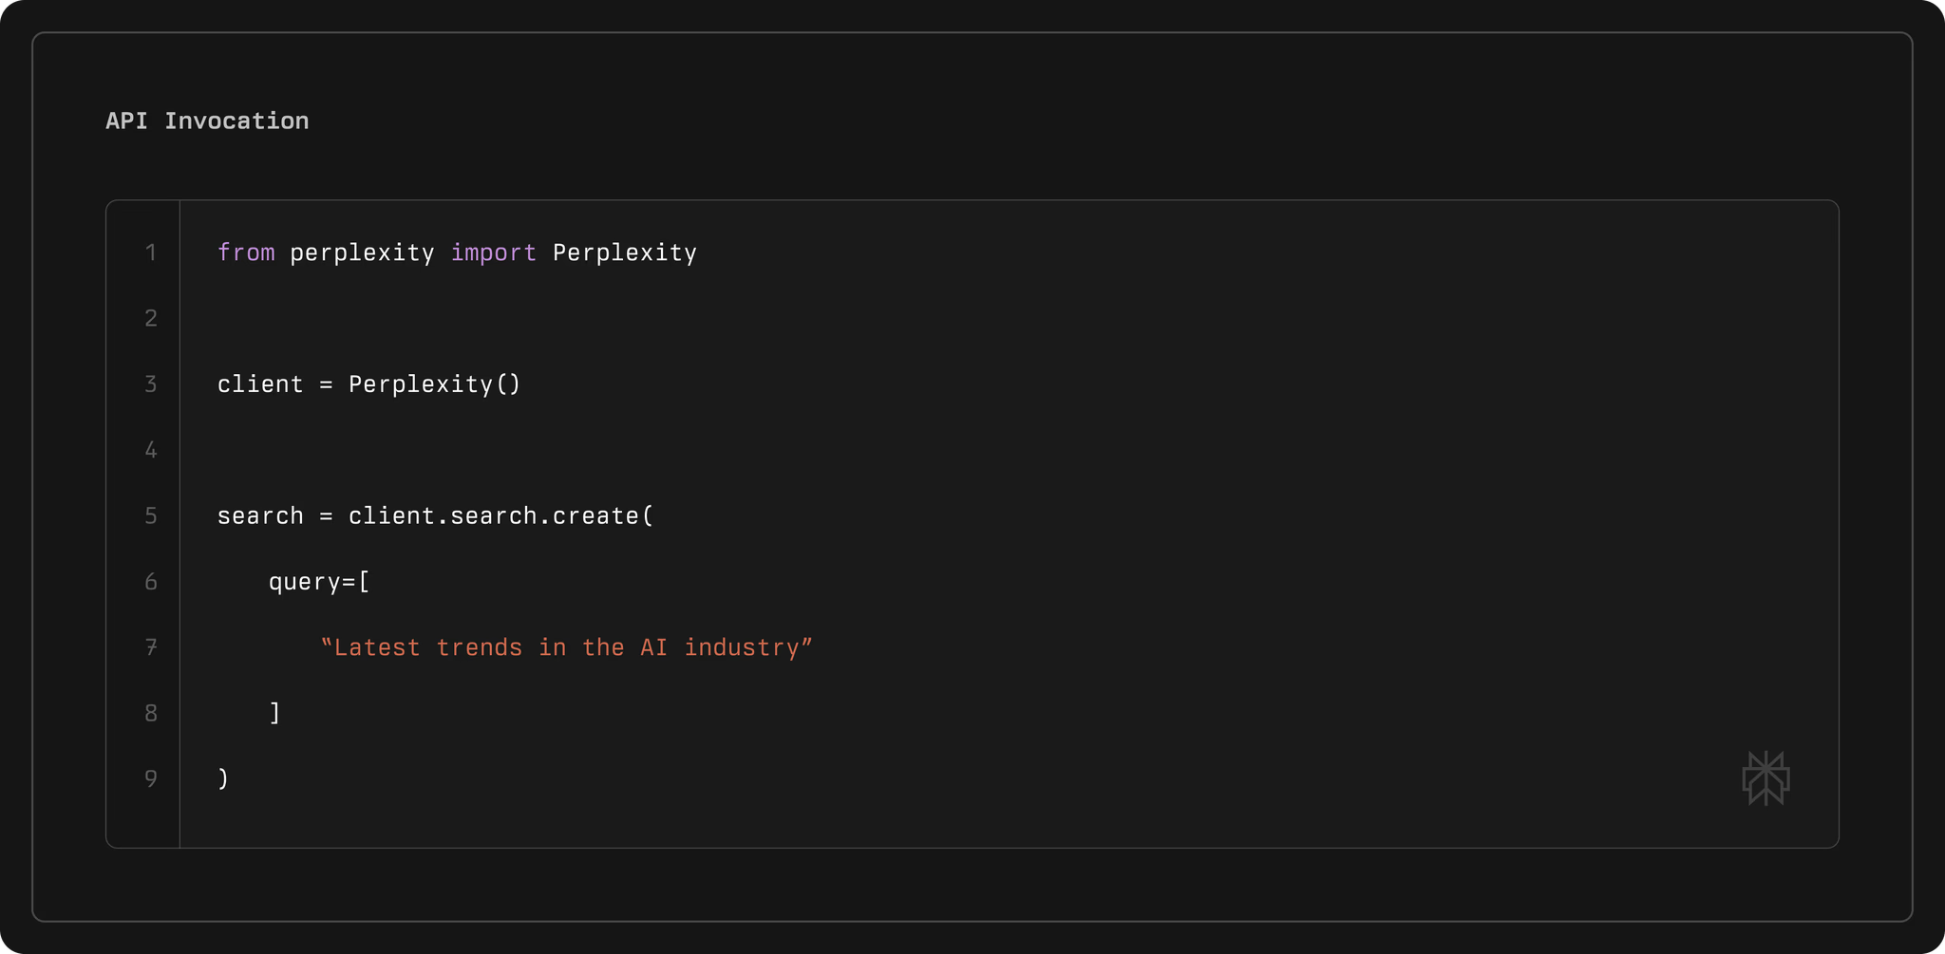This screenshot has height=954, width=1945.
Task: Click the orange 'Latest trends in the AI industry' string
Action: [x=566, y=647]
